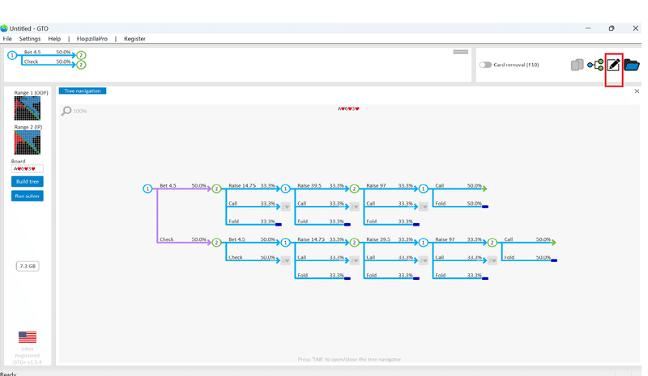Select Raise 97 in the line starting with Bet
The image size is (648, 376).
(390, 187)
